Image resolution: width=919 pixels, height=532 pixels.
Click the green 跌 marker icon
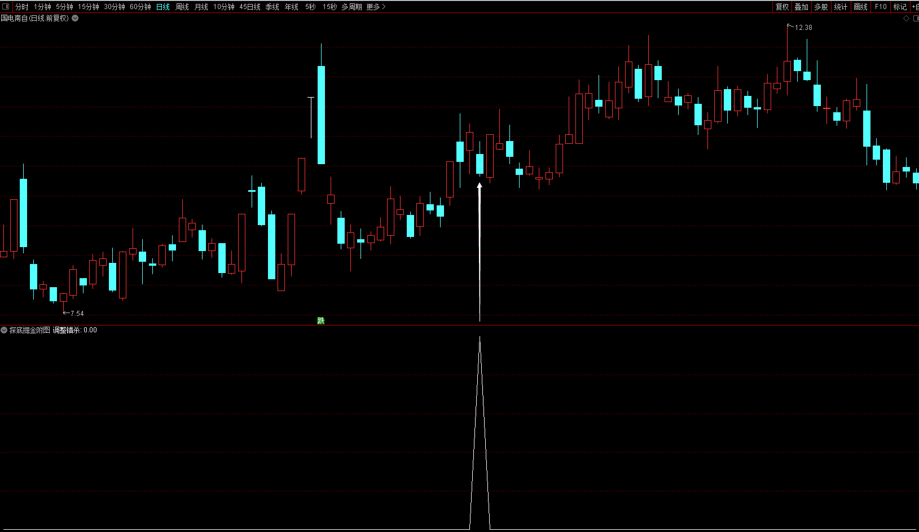coord(321,320)
